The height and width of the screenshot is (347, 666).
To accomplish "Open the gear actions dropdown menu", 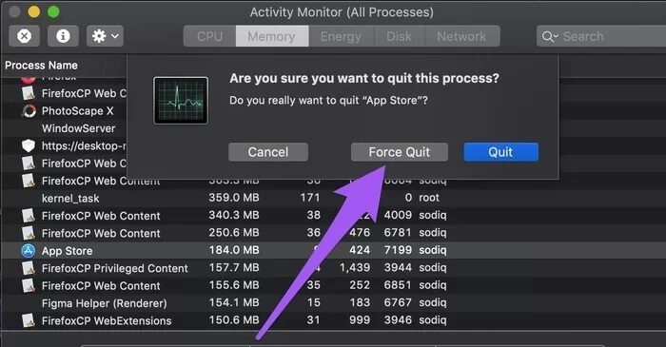I will [105, 36].
